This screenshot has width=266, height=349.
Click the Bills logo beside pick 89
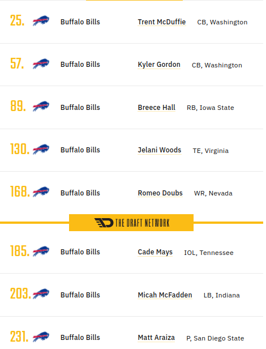click(41, 107)
